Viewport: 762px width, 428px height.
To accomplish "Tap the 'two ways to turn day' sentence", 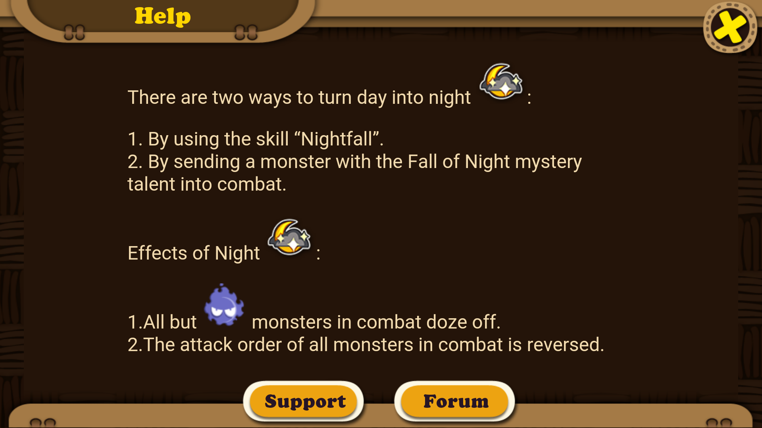I will 299,97.
